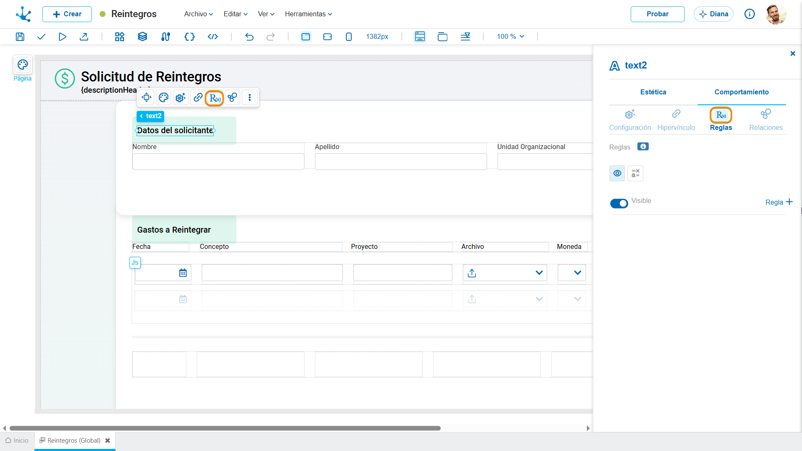Viewport: 802px width, 451px height.
Task: Add a new Regla with plus link
Action: pyautogui.click(x=779, y=202)
